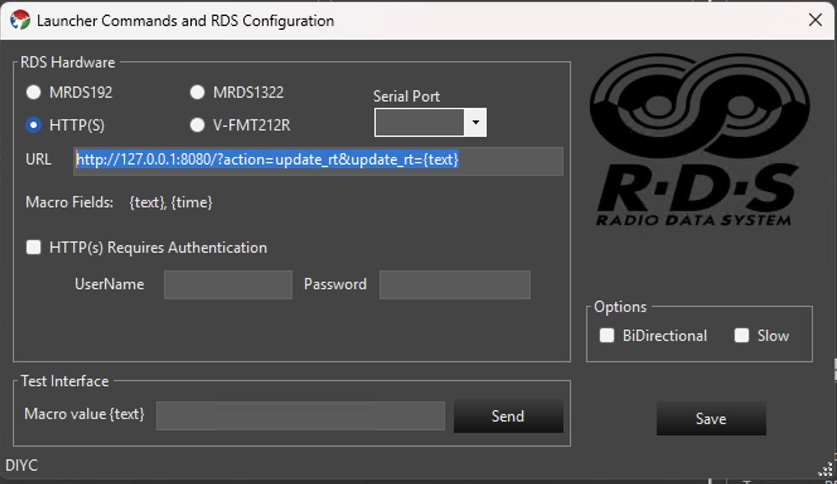Click the UserName input field
The width and height of the screenshot is (837, 484).
pyautogui.click(x=228, y=284)
